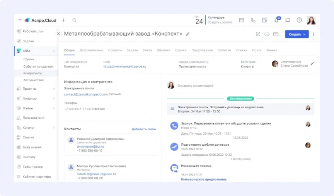Open Коммерческое предложение link

coord(204,179)
